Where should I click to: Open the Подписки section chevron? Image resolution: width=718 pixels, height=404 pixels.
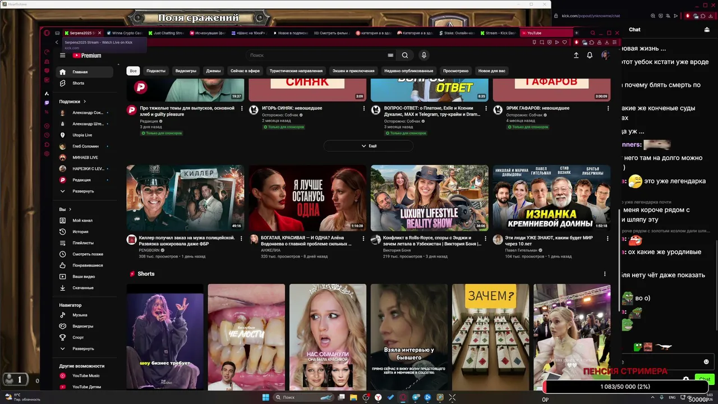tap(85, 102)
